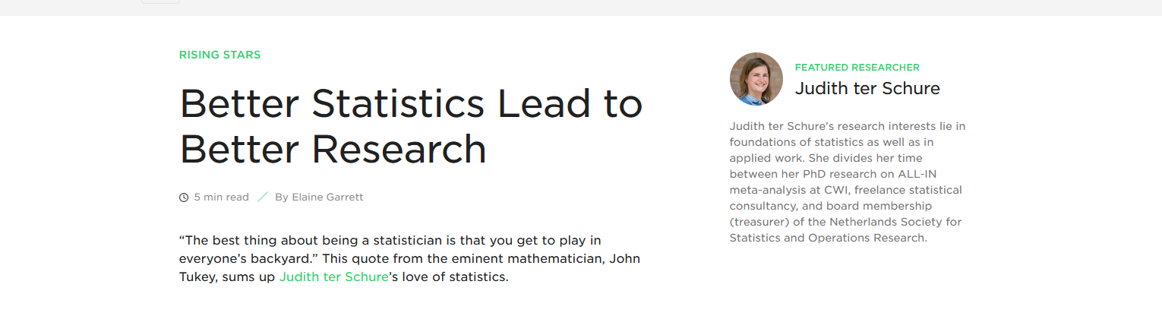1162x316 pixels.
Task: Click the partially visible button at page top
Action: [x=160, y=2]
